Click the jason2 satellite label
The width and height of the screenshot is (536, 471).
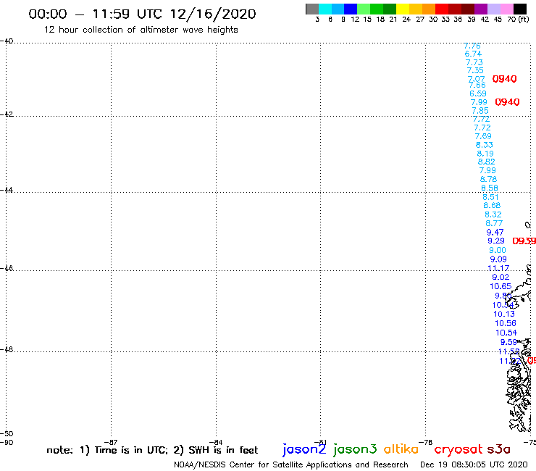point(304,449)
